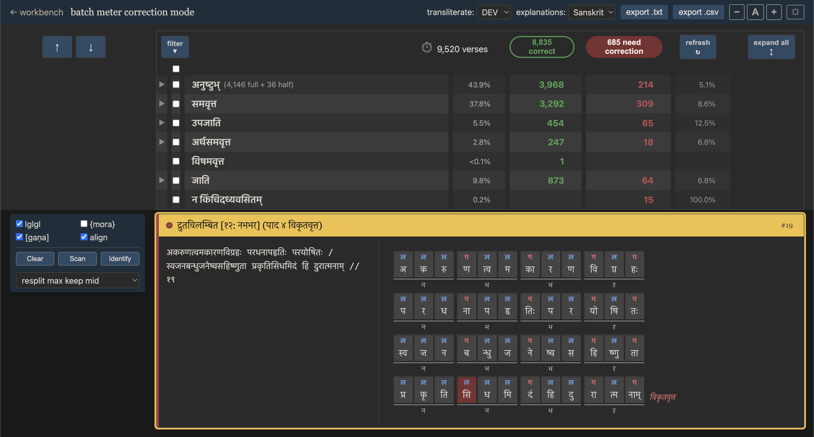Click the 685 need correction badge

[624, 47]
